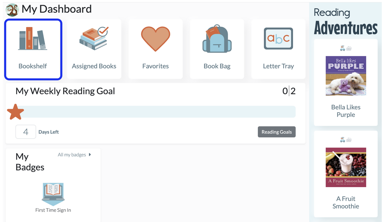382x222 pixels.
Task: Click the reread book icon above A Fruit Smoothie
Action: point(349,140)
